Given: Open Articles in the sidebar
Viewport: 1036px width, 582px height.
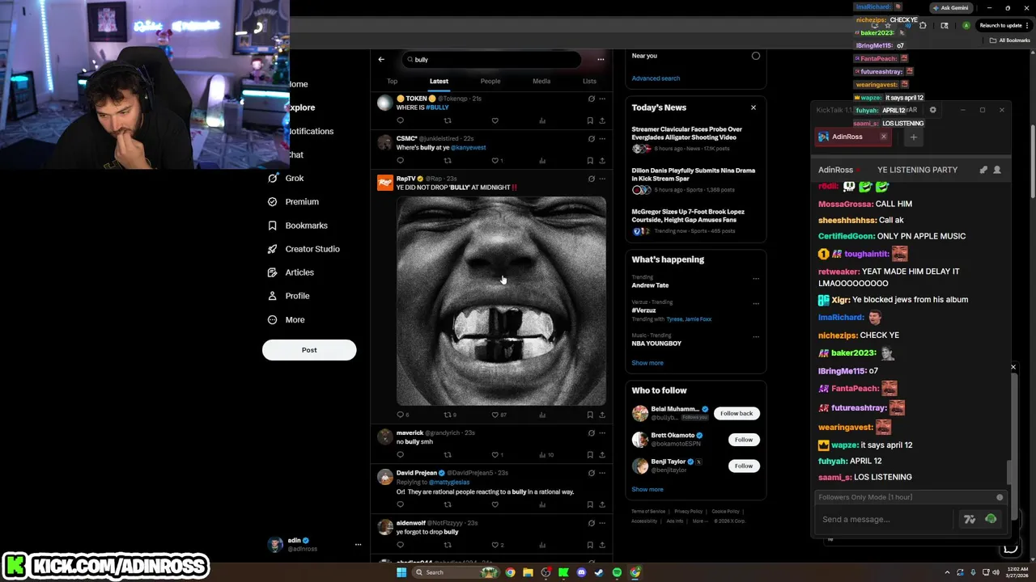Looking at the screenshot, I should (290, 272).
